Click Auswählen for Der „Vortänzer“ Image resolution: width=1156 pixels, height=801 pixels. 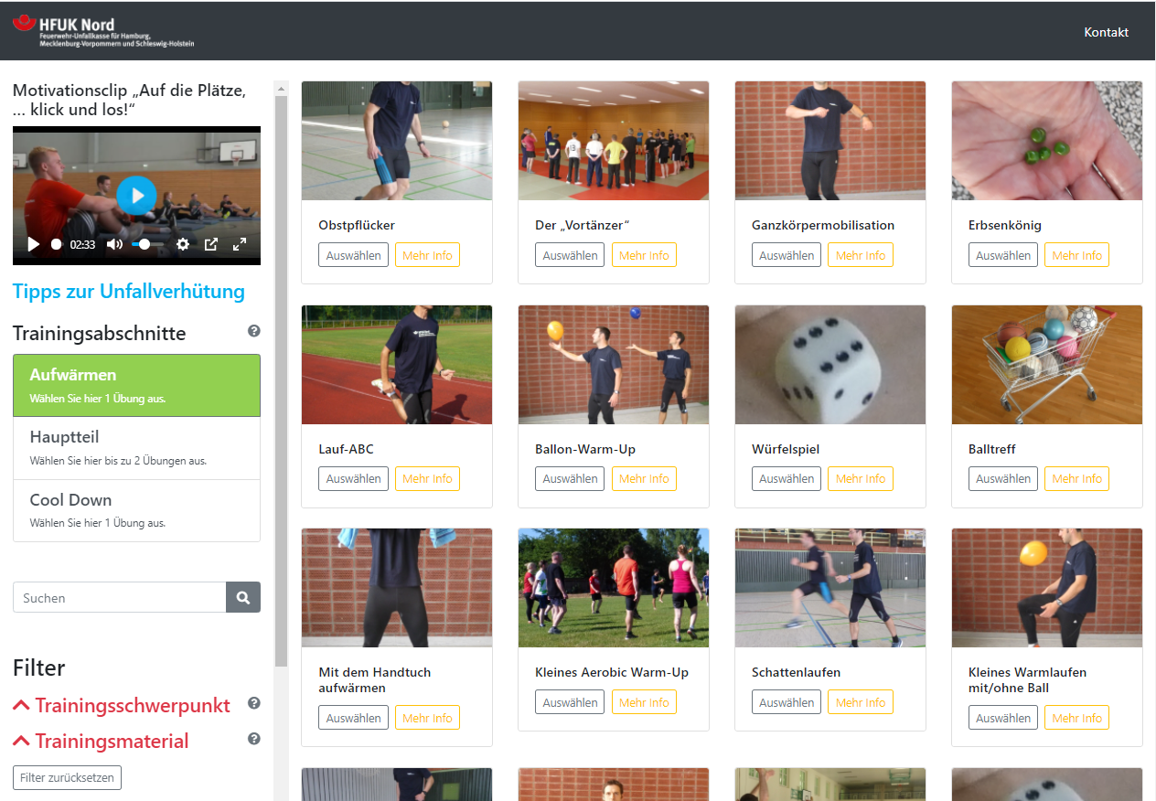click(x=571, y=255)
